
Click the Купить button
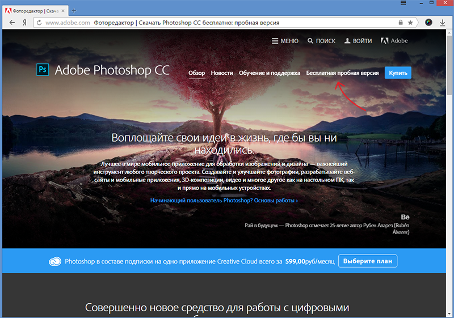[x=398, y=73]
